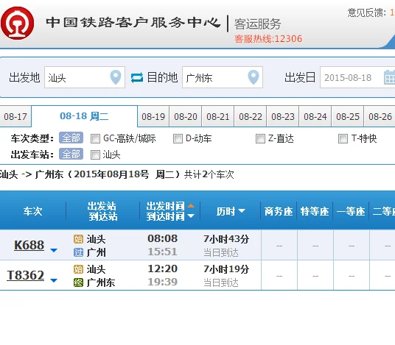Enable the Z-直达 filter checkbox
Screen dimensions: 395x345
pos(260,138)
